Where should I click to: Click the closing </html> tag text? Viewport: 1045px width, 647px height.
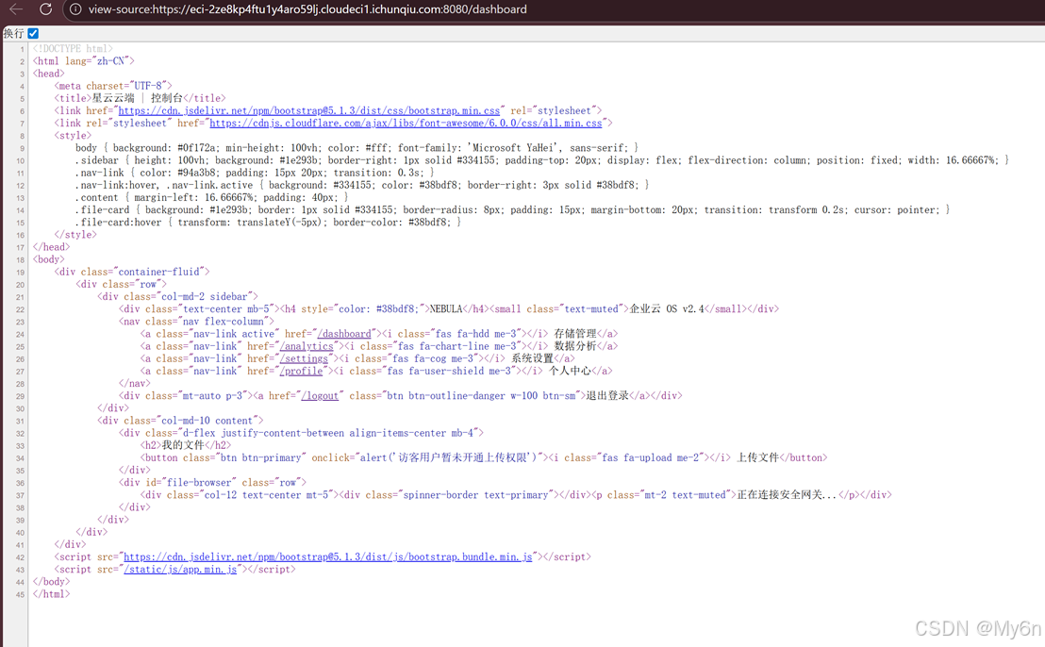click(x=51, y=594)
